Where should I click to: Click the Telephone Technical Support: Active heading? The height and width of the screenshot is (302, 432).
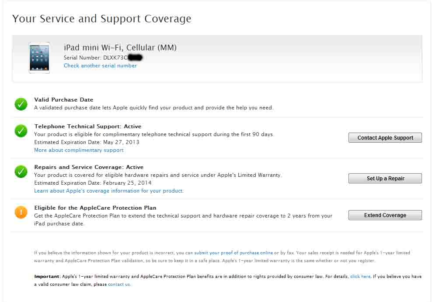[x=88, y=126]
